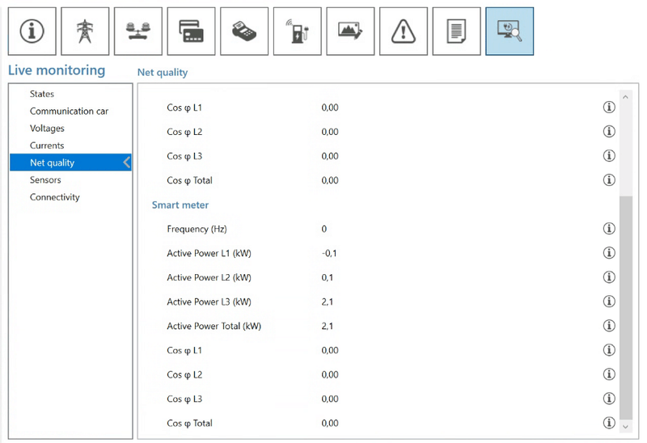The image size is (647, 443).
Task: Open the load balancing scales tab
Action: 138,31
